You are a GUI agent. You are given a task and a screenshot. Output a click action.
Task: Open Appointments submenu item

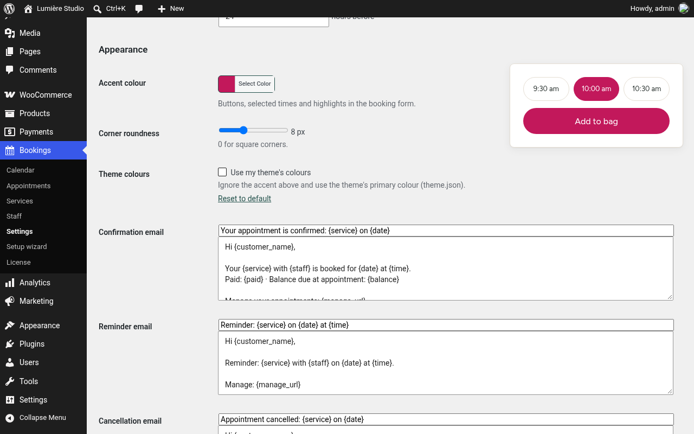coord(28,186)
